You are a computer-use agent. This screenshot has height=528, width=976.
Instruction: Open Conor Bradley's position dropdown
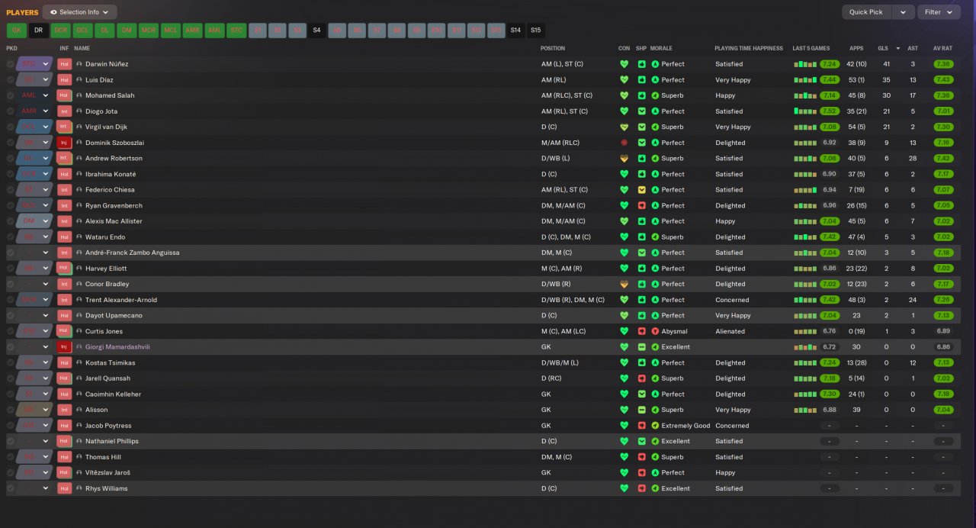(34, 284)
